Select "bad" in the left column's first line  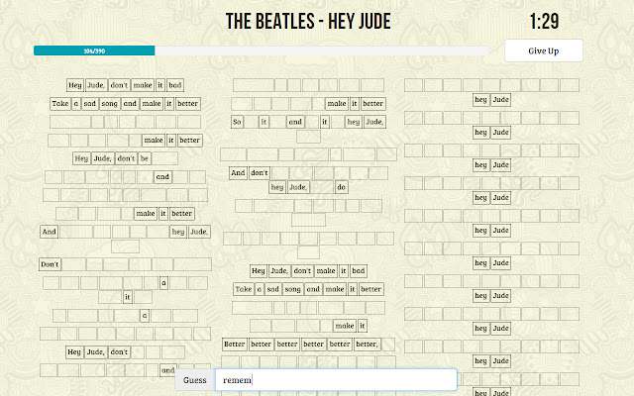[x=175, y=85]
